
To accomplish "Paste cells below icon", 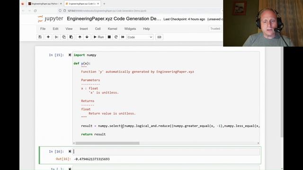I will coord(71,37).
